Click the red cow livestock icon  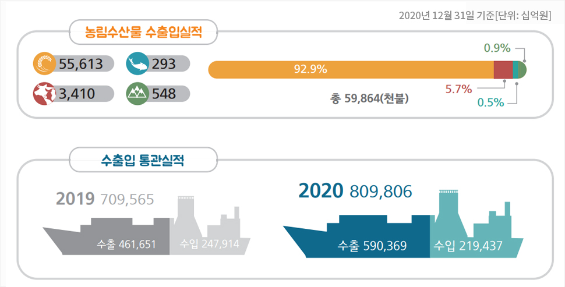coord(44,94)
